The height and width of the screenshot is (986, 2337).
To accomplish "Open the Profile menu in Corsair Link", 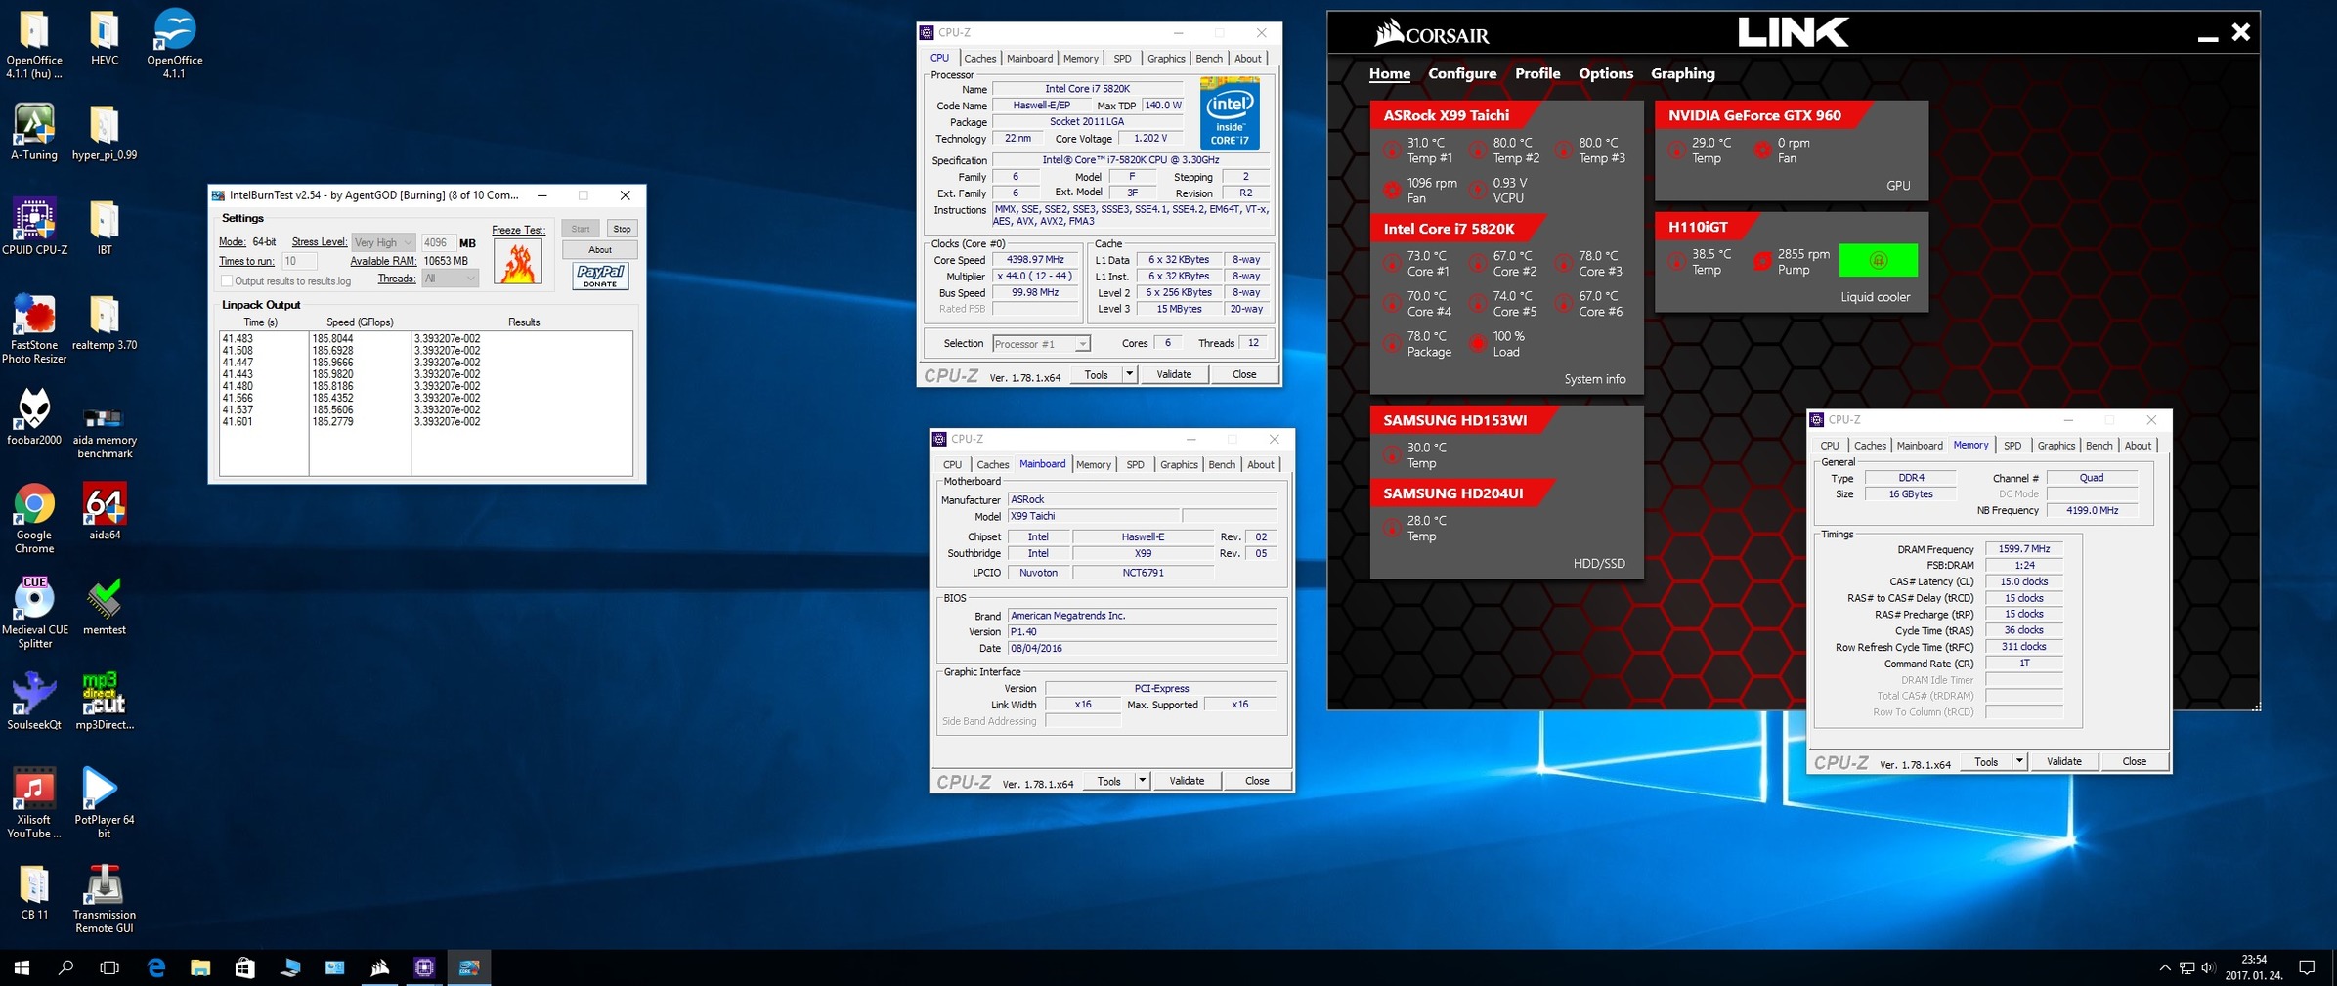I will [1537, 73].
